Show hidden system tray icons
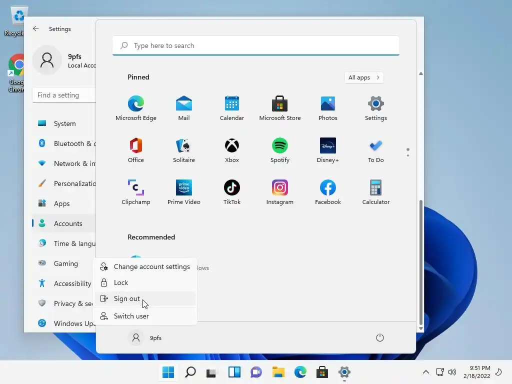 pos(426,372)
